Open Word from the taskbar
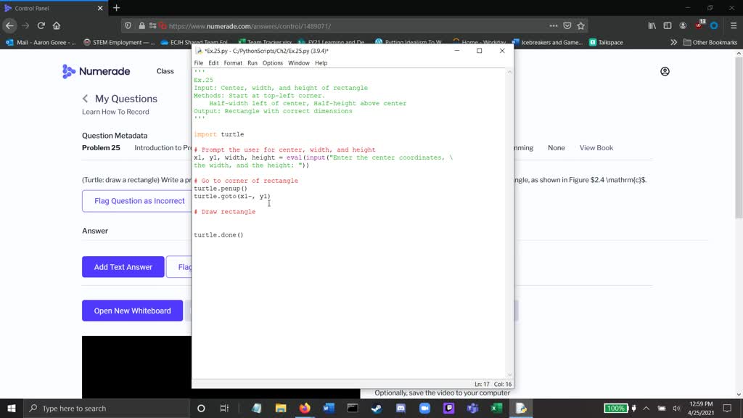 point(329,409)
